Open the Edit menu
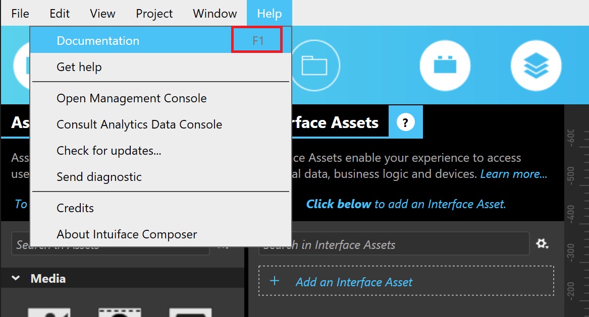This screenshot has width=589, height=317. [60, 14]
